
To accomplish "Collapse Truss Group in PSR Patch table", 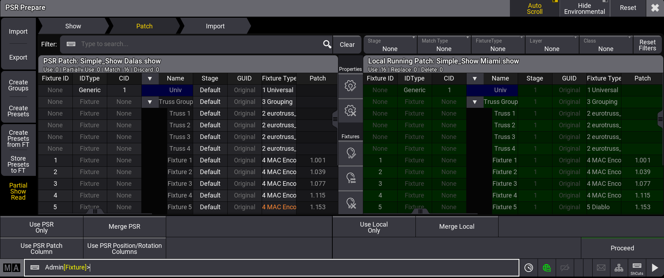I will point(150,102).
